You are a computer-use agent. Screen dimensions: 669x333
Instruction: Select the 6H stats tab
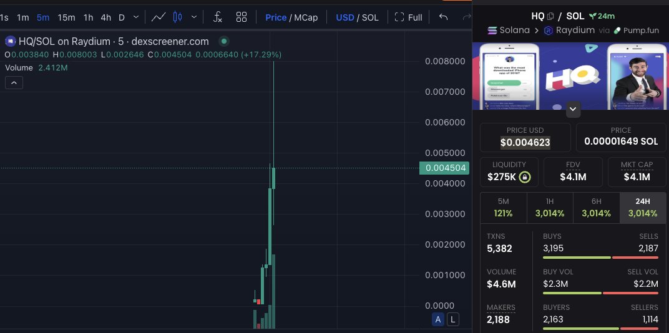597,208
